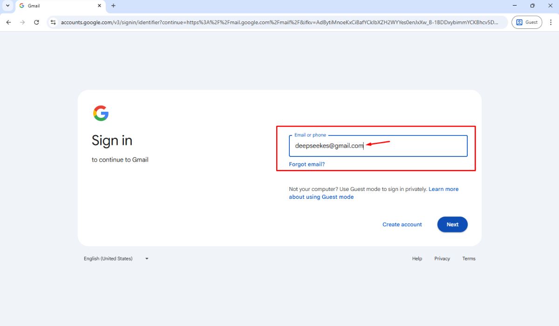Close the Gmail tab

(x=99, y=6)
